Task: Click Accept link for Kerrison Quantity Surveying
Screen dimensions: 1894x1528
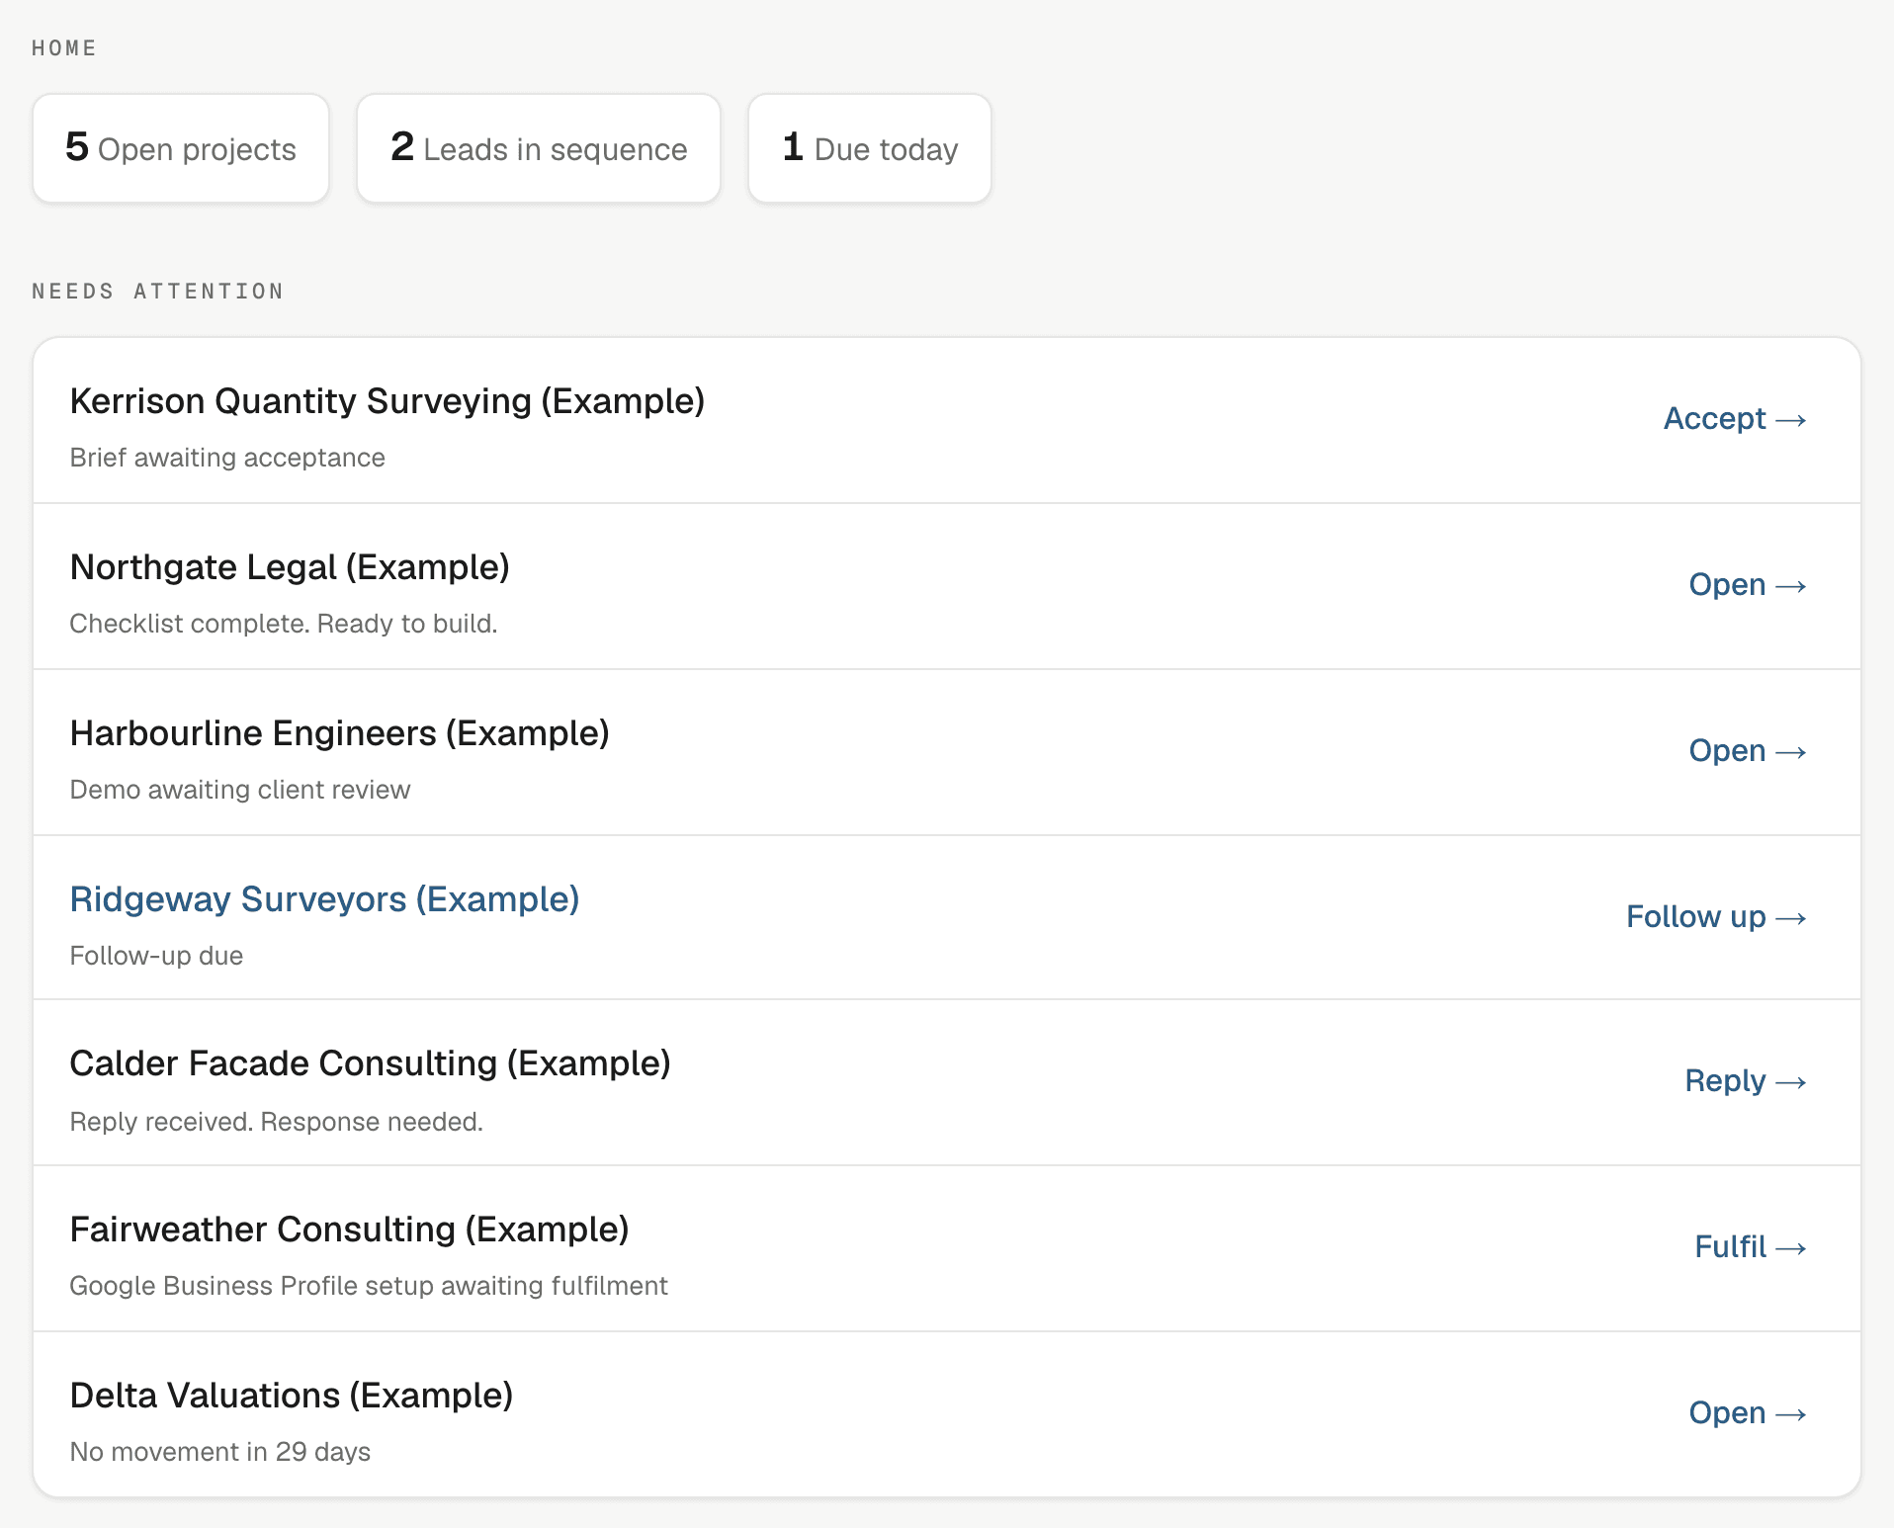Action: 1735,419
